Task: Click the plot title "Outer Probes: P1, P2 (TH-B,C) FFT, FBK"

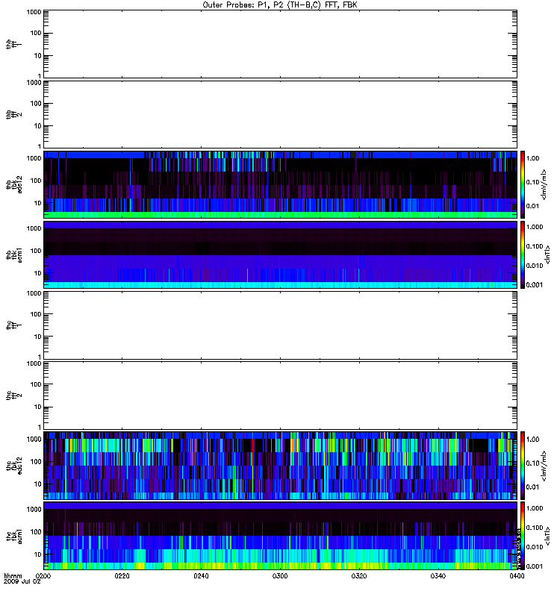Action: (280, 5)
